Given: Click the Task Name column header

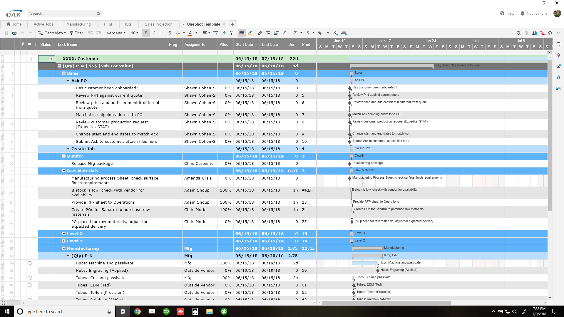Looking at the screenshot, I should click(111, 44).
